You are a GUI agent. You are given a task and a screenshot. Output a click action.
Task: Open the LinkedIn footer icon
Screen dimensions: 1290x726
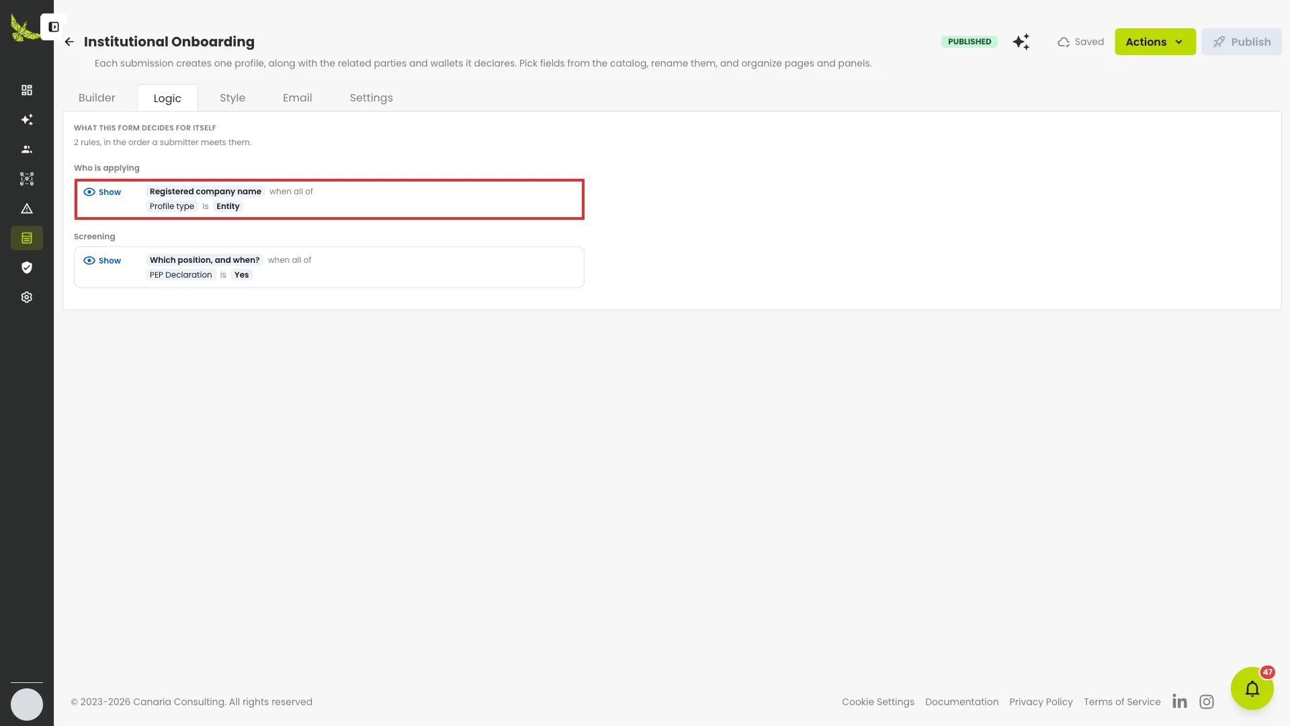click(x=1180, y=702)
